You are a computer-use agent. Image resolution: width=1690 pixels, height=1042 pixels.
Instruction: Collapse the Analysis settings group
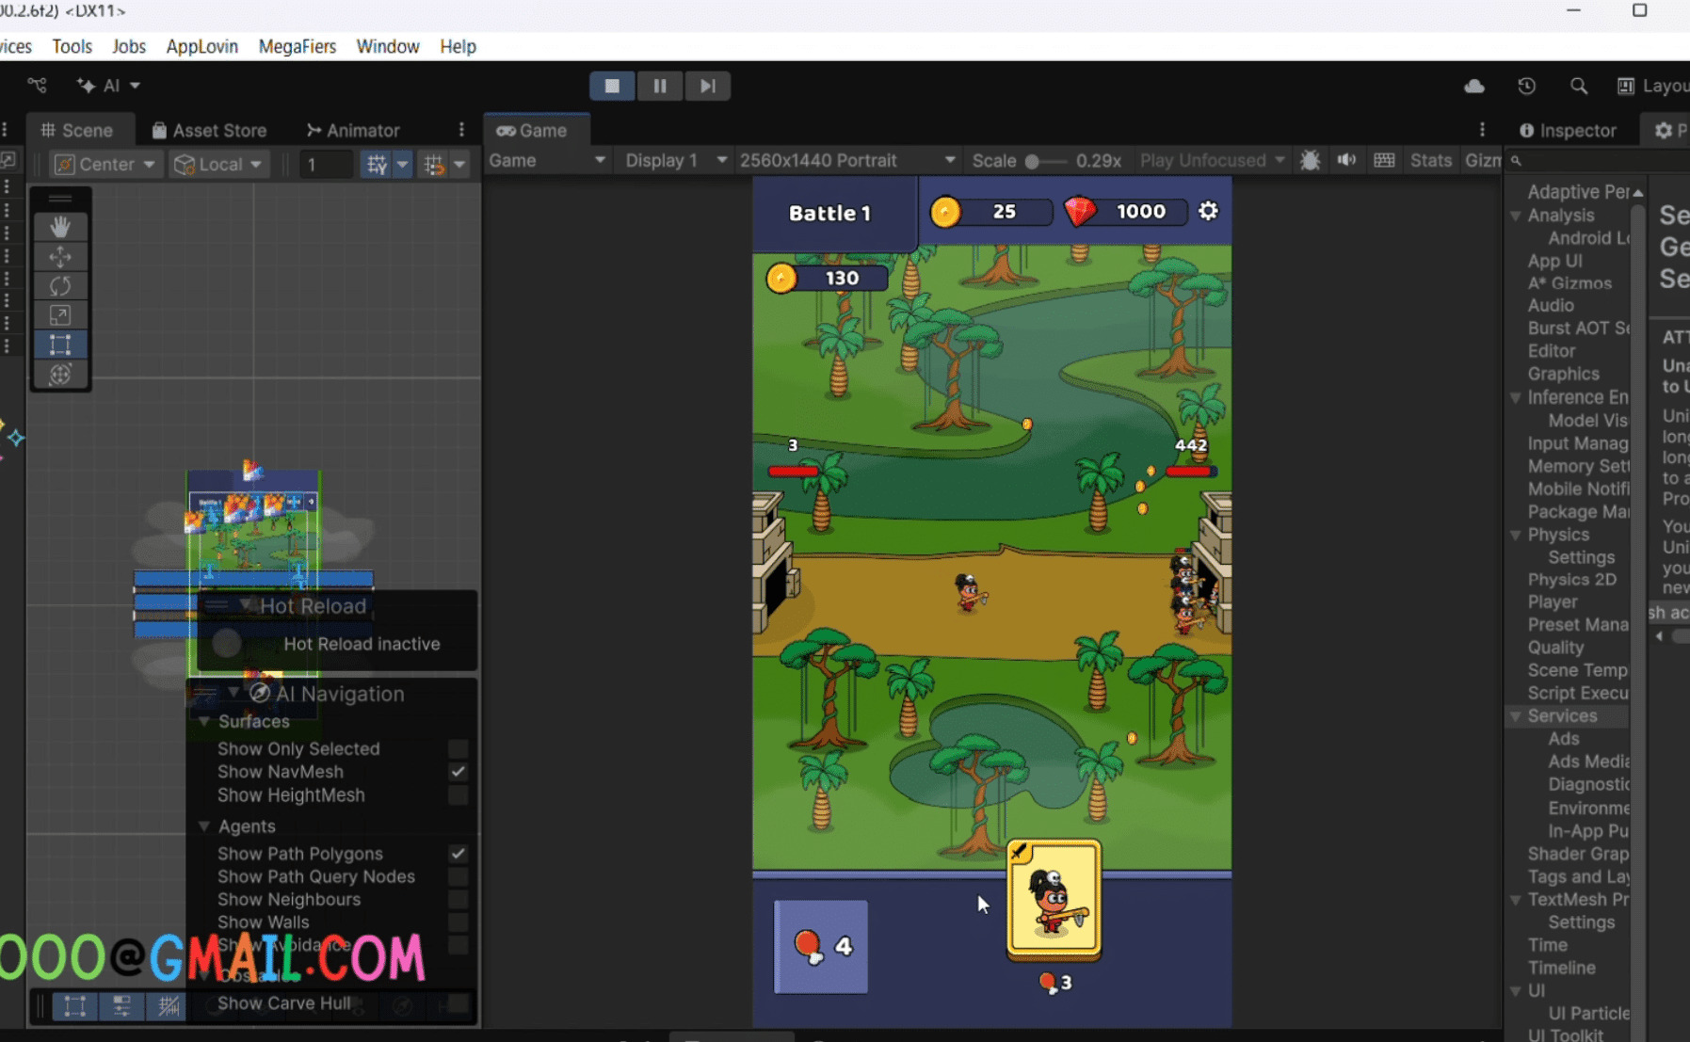click(1516, 216)
